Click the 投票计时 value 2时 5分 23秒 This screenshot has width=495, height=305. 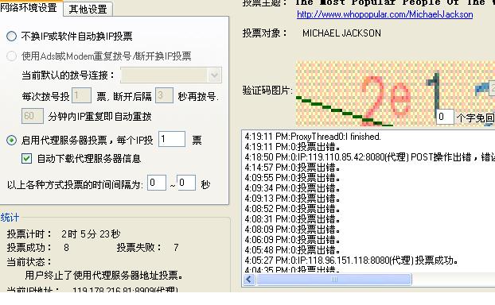tap(91, 234)
